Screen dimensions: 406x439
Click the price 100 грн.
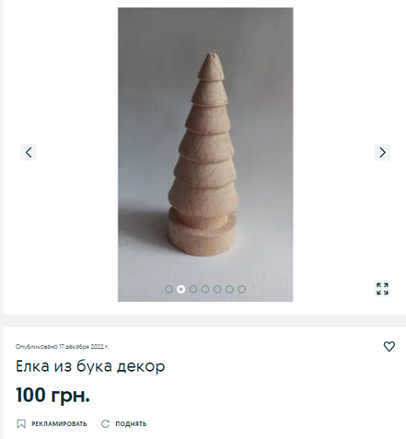point(53,394)
